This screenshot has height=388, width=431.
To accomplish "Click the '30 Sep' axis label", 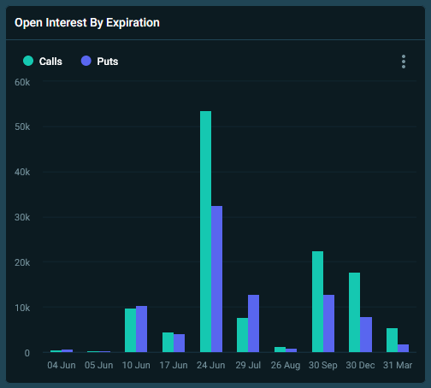I will [323, 365].
